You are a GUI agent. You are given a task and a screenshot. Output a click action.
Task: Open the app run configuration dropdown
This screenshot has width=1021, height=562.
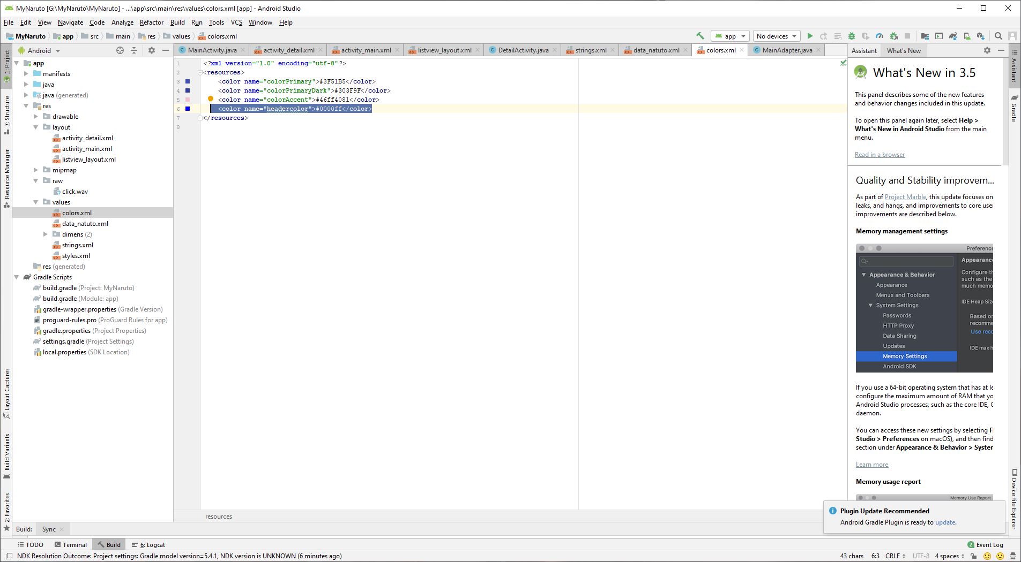[x=729, y=36]
